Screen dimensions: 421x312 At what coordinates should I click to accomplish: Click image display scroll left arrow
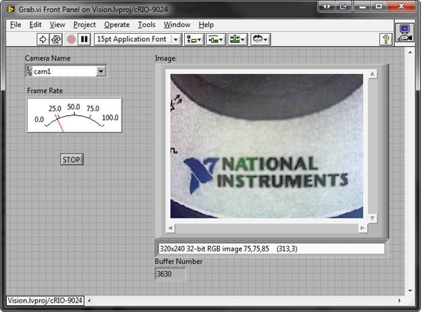pyautogui.click(x=171, y=228)
